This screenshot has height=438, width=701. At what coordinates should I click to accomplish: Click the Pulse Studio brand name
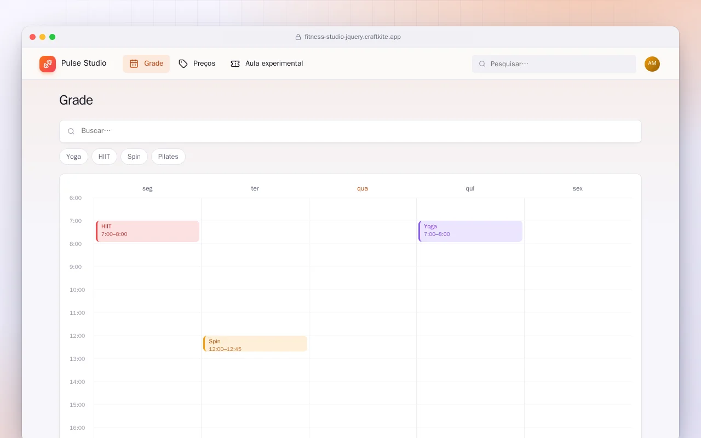point(84,63)
